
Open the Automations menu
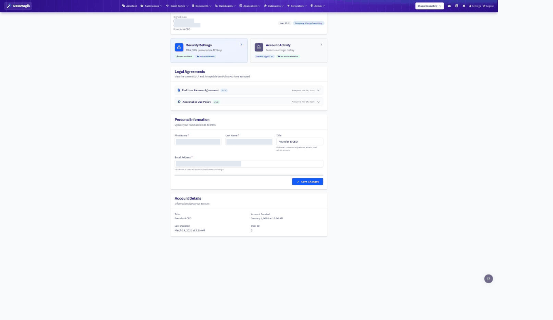tap(151, 6)
